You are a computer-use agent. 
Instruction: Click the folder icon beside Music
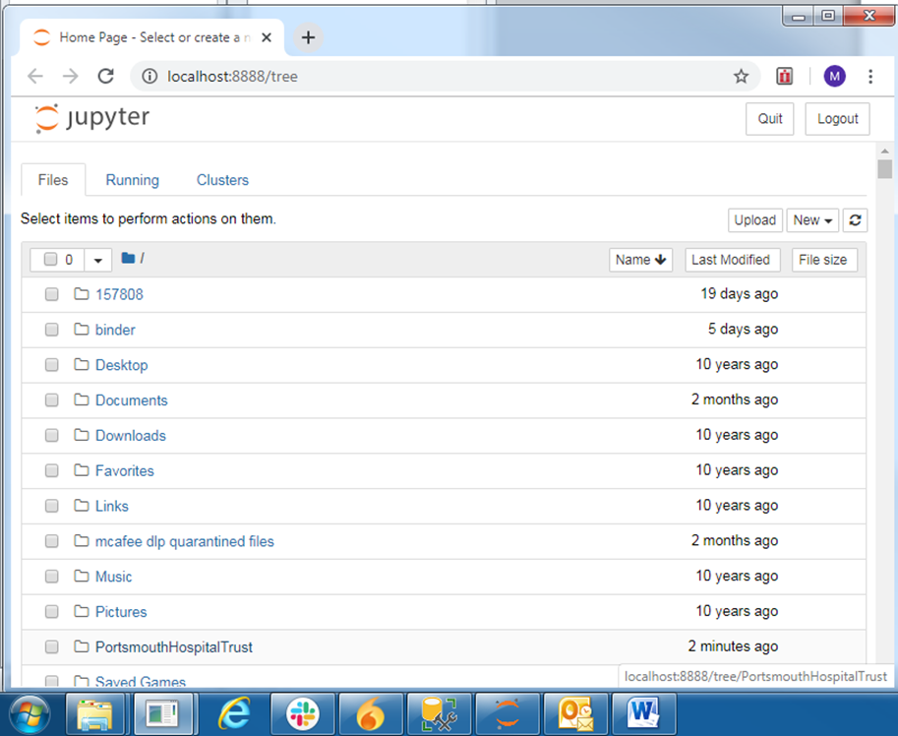click(82, 576)
